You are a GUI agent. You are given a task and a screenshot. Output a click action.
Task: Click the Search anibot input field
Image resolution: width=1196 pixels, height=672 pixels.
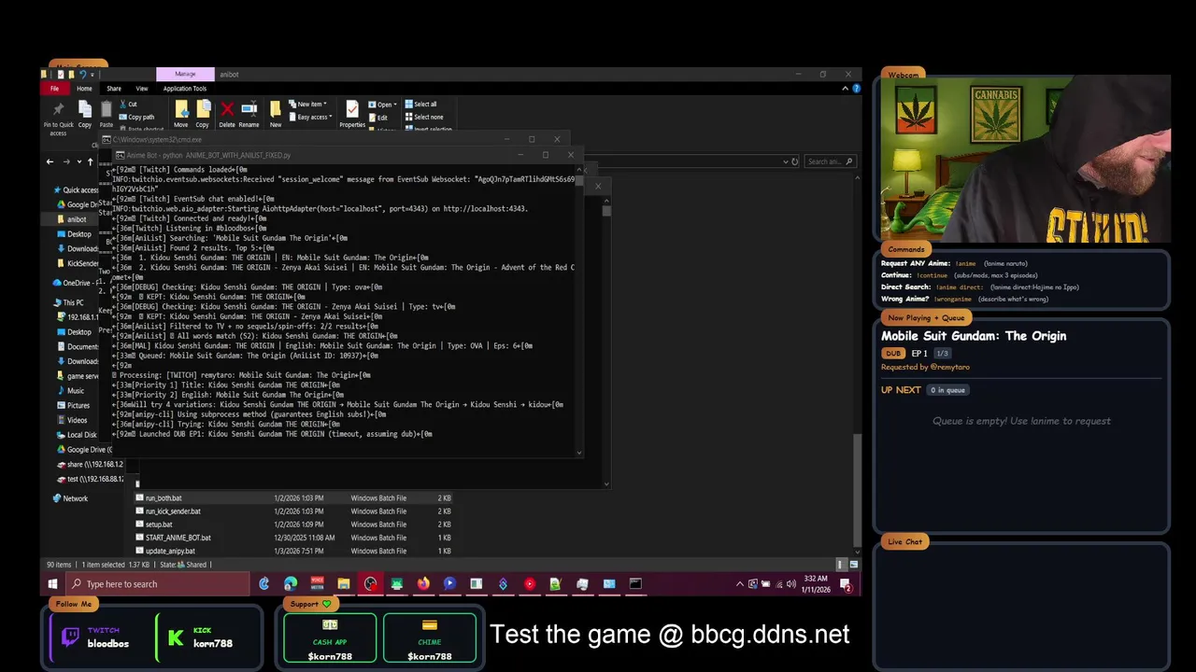pos(830,161)
